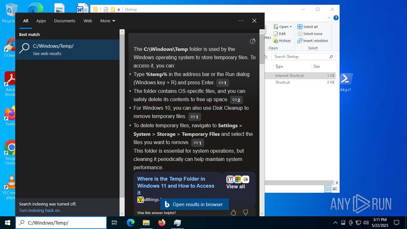This screenshot has height=229, width=407.
Task: Click Select all in Explorer ribbon
Action: (x=307, y=27)
